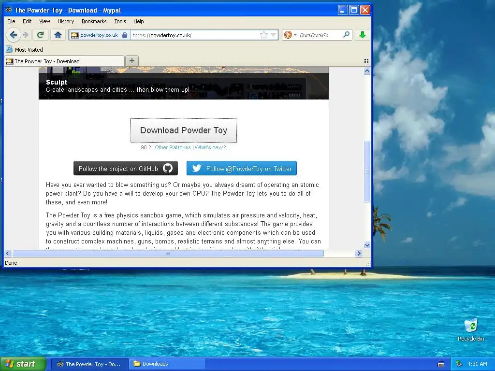Minimize the Mypal browser window

pos(343,10)
